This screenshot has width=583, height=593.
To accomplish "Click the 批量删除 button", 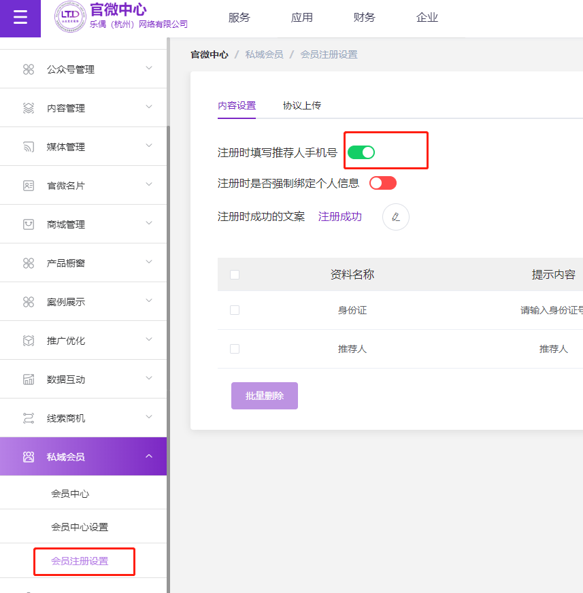I will [265, 396].
